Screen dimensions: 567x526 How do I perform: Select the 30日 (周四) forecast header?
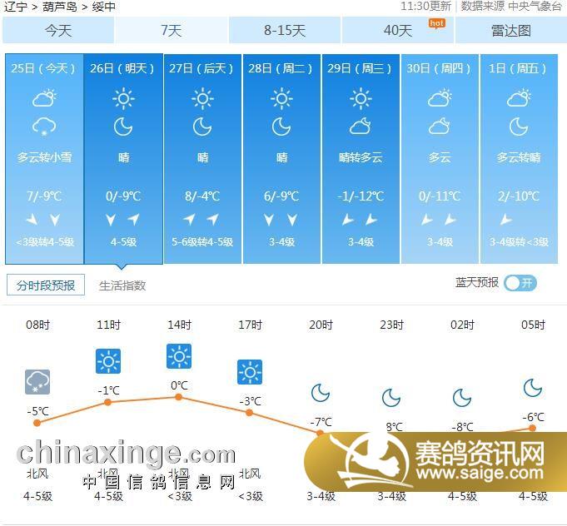coord(439,68)
